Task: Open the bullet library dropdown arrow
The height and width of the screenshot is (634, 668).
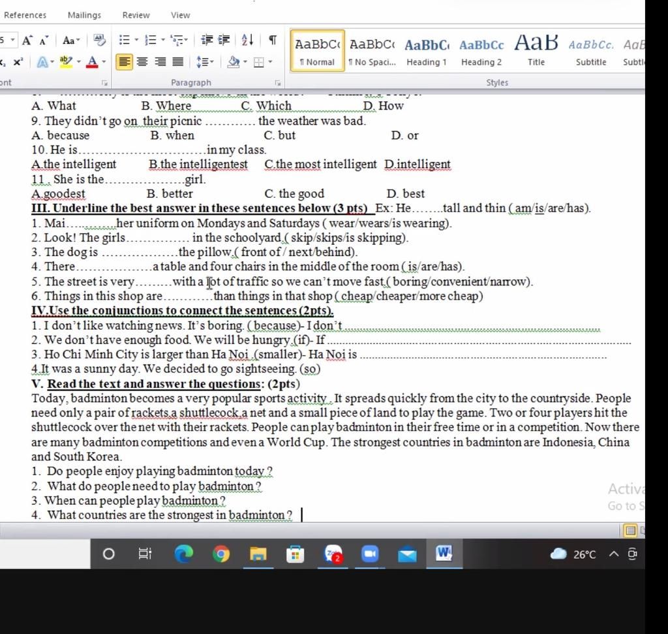Action: click(x=137, y=40)
